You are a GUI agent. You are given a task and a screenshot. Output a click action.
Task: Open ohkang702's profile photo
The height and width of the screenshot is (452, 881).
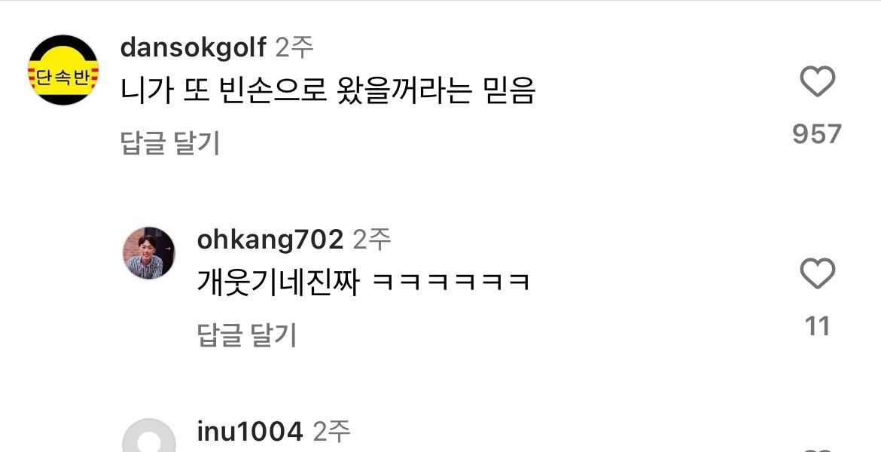pyautogui.click(x=149, y=253)
